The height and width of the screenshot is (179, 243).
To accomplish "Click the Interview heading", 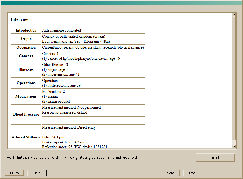I will click(20, 19).
